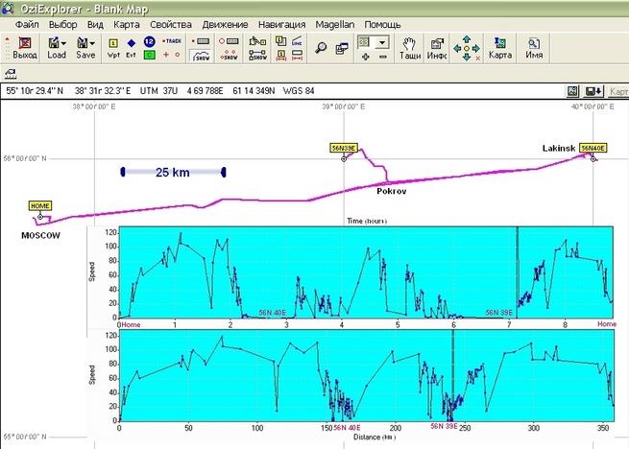This screenshot has height=449, width=629.
Task: Click the Карта map button
Action: tap(499, 49)
